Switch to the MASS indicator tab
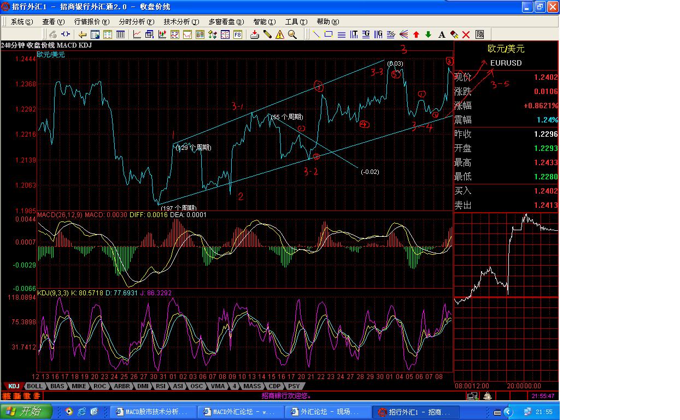Screen dimensions: 680x420 point(252,386)
